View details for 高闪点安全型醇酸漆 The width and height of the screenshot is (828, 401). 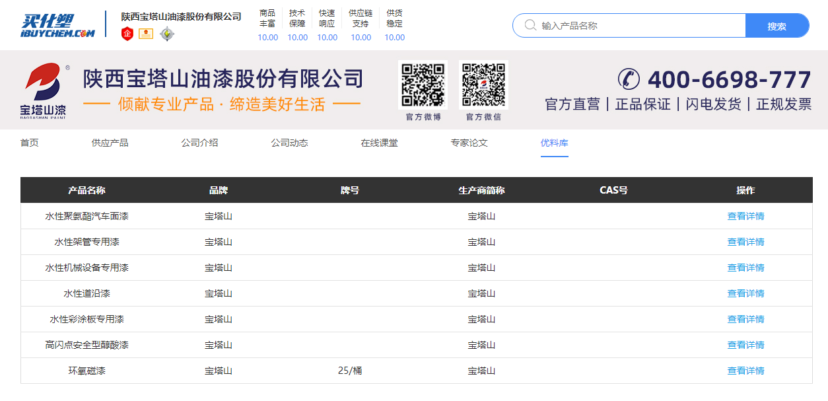746,345
